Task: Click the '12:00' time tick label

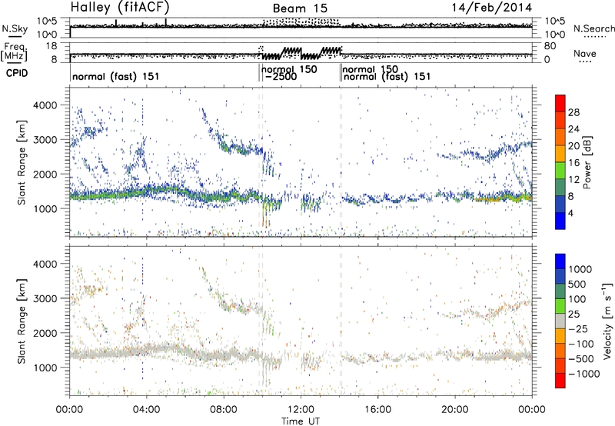Action: click(x=301, y=410)
